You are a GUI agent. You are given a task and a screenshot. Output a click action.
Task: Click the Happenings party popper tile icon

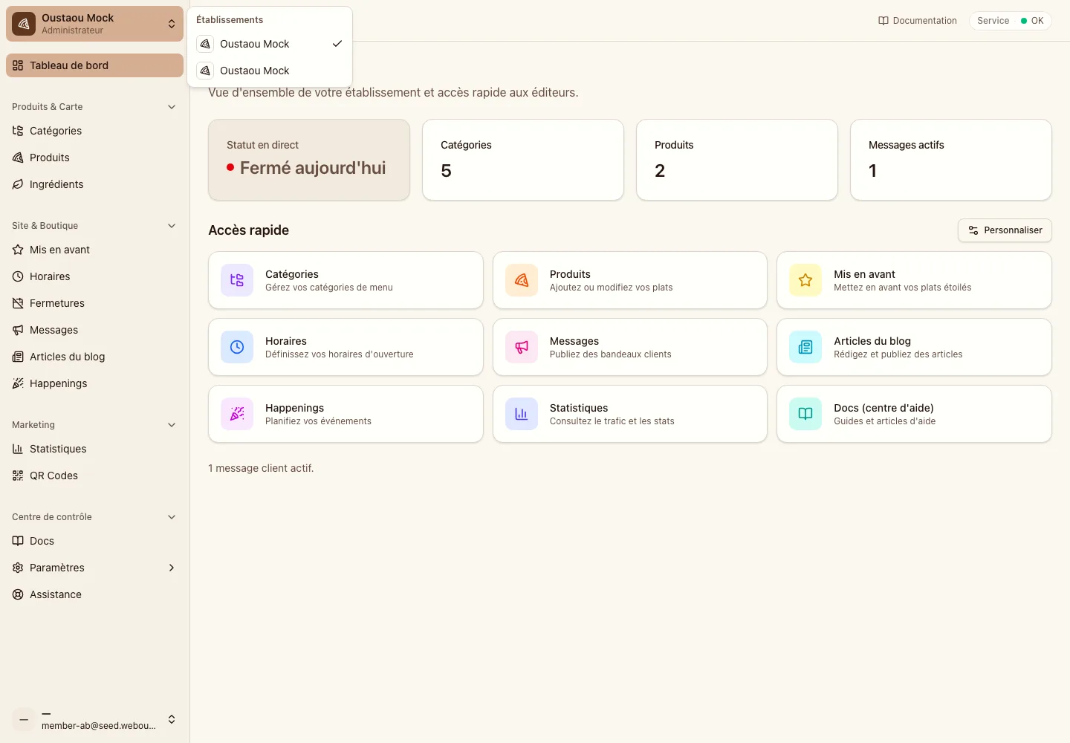pos(237,414)
